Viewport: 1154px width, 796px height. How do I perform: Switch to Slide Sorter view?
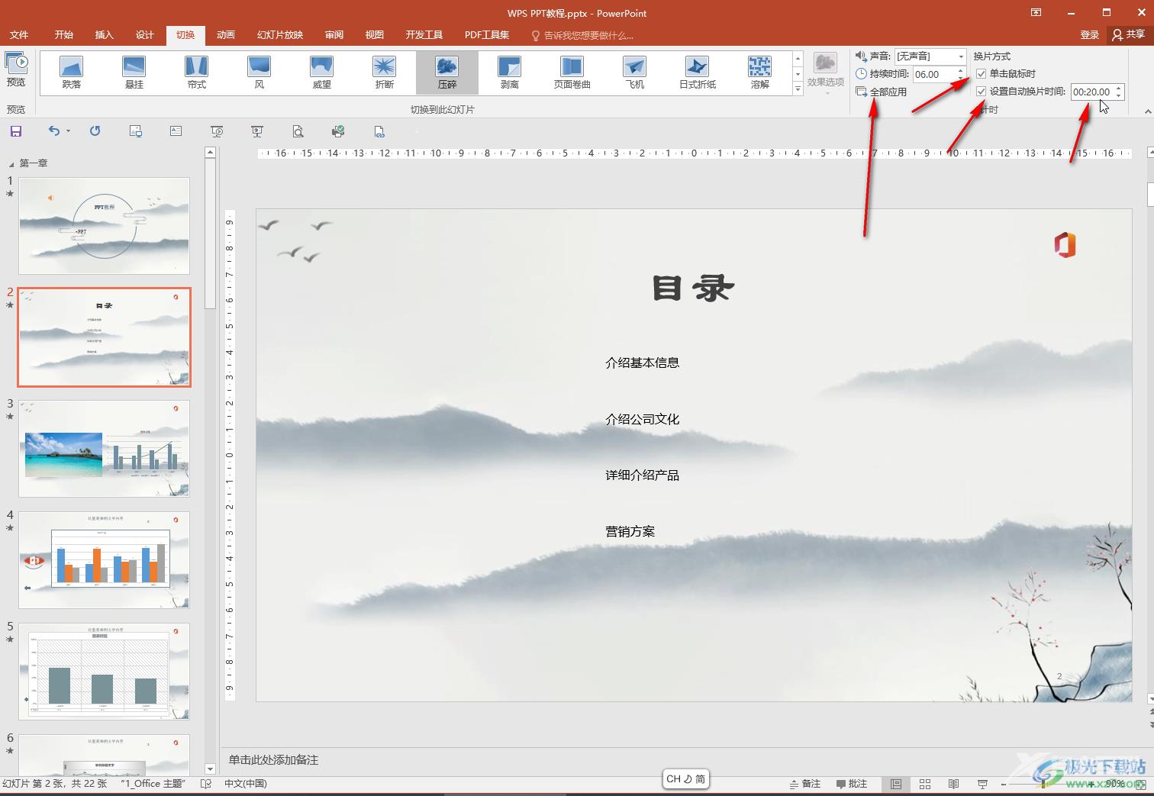coord(925,784)
